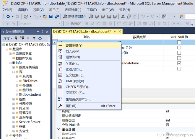Click the connect plug icon in Object Explorer

(x=16, y=38)
